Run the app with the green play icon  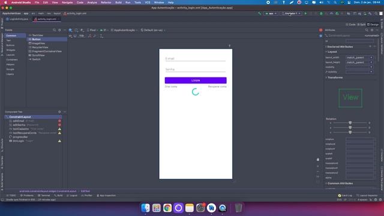point(305,13)
